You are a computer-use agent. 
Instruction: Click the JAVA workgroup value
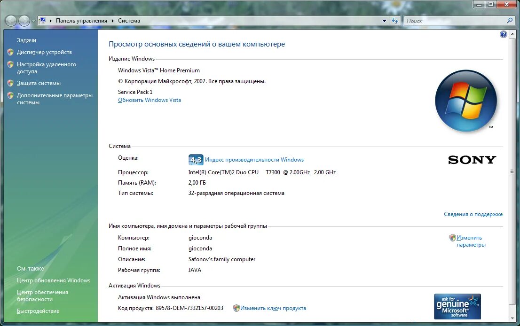click(x=195, y=270)
